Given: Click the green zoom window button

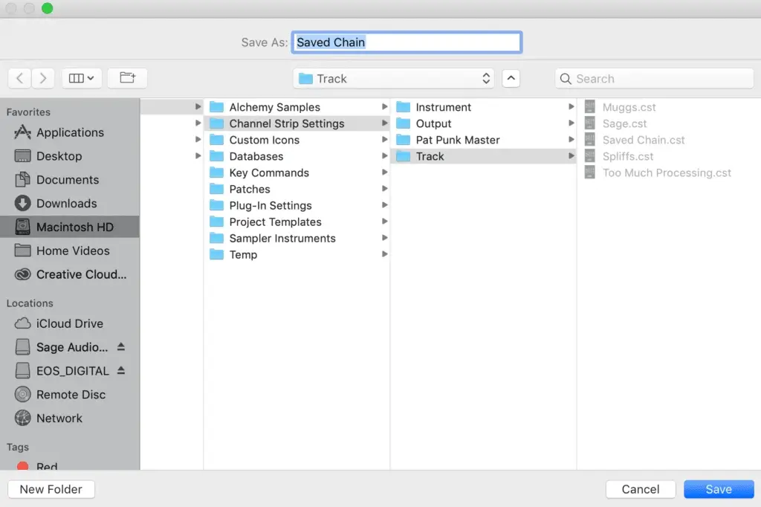Looking at the screenshot, I should point(47,8).
